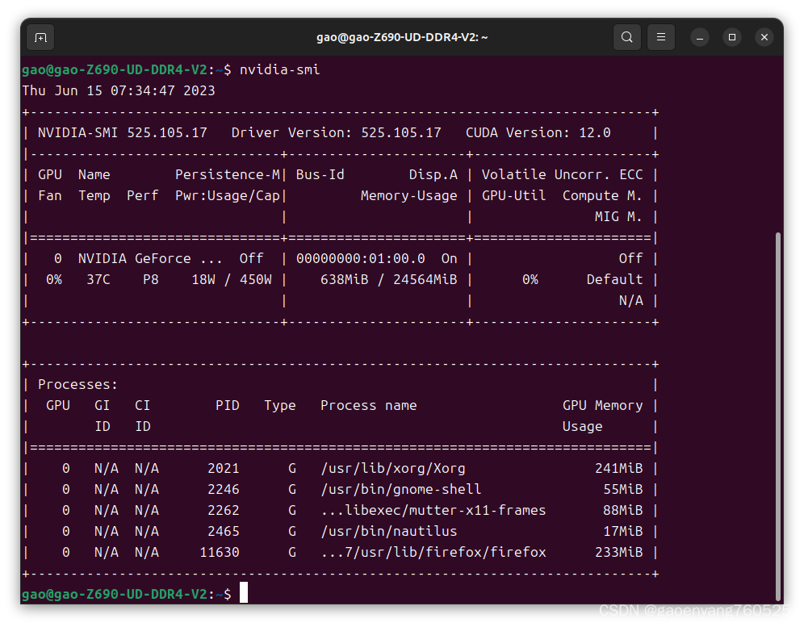The height and width of the screenshot is (627, 804).
Task: Click power usage 18W / 450W
Action: (231, 279)
